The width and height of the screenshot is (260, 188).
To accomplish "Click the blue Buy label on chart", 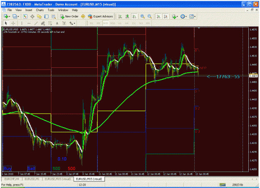I will click(7, 168).
